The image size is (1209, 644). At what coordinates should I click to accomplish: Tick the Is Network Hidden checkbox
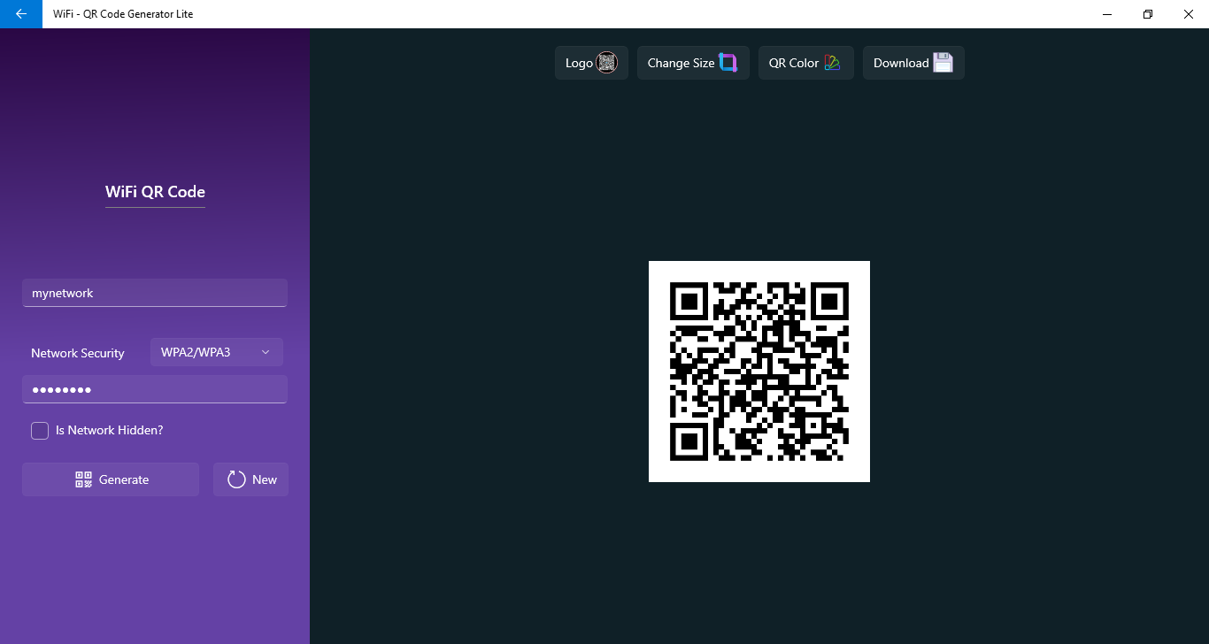point(40,430)
